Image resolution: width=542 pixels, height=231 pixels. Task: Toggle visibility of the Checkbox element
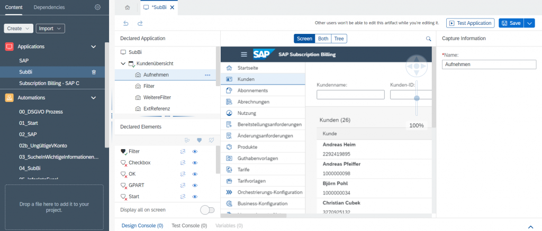tap(195, 163)
